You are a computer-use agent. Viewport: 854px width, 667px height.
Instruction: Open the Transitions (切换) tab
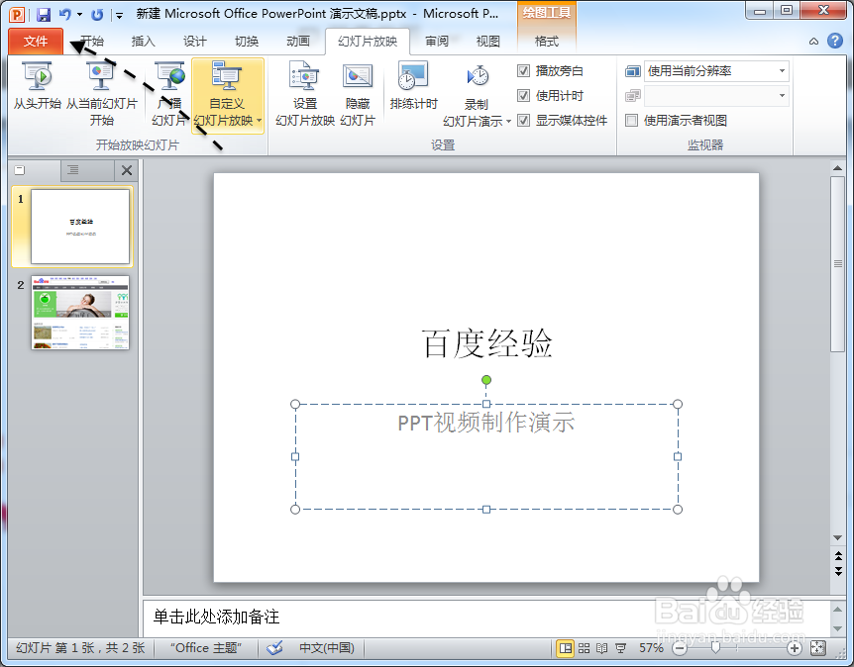point(247,42)
